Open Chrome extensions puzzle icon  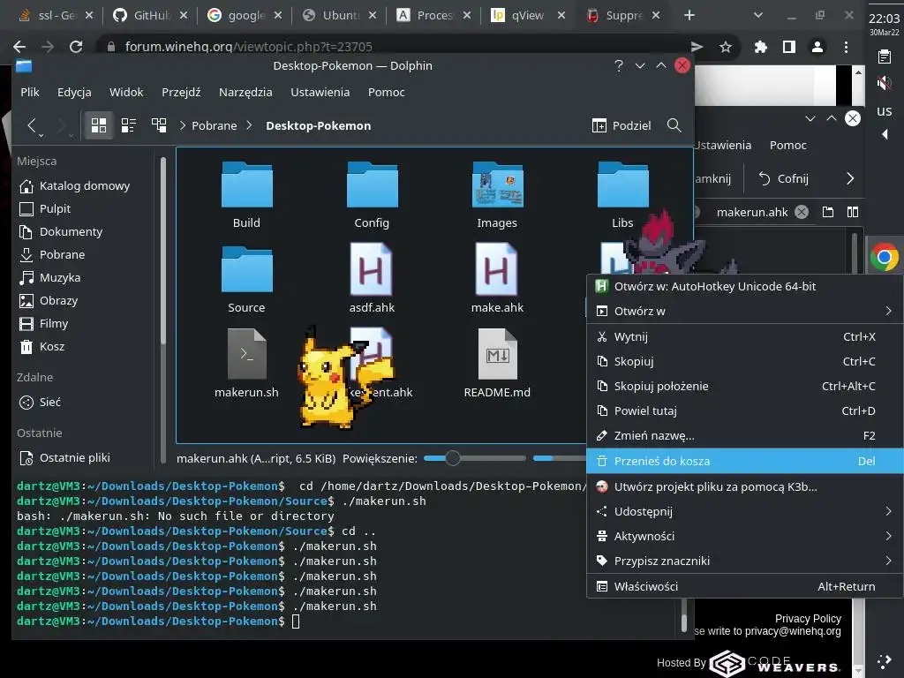[760, 47]
